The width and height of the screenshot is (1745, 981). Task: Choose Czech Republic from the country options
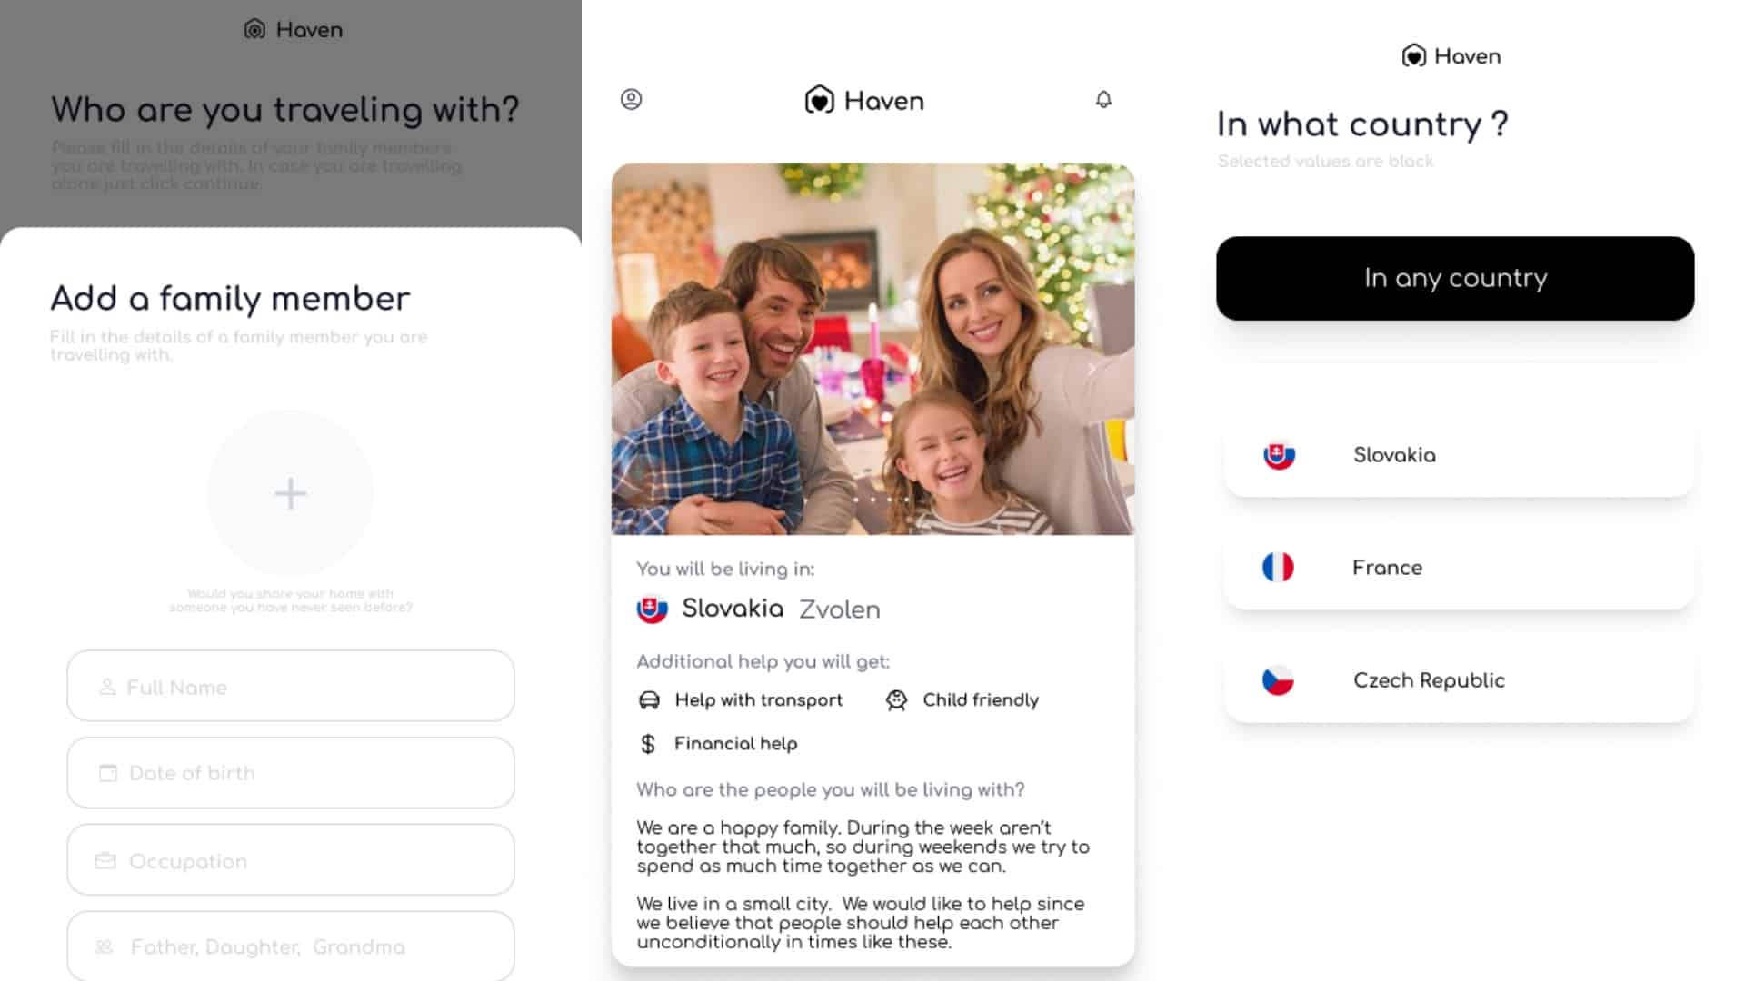click(1459, 680)
